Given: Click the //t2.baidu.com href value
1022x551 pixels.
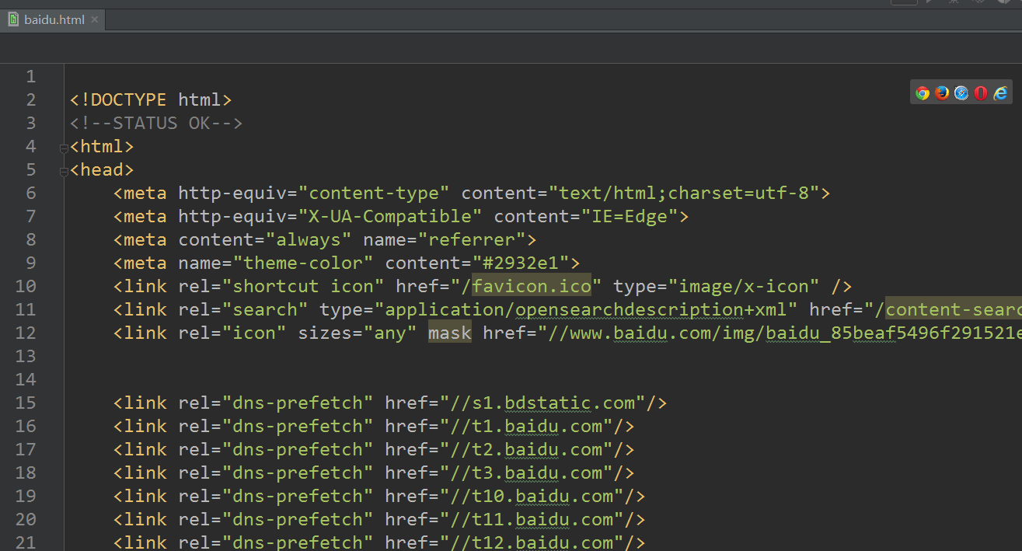Looking at the screenshot, I should pyautogui.click(x=526, y=449).
